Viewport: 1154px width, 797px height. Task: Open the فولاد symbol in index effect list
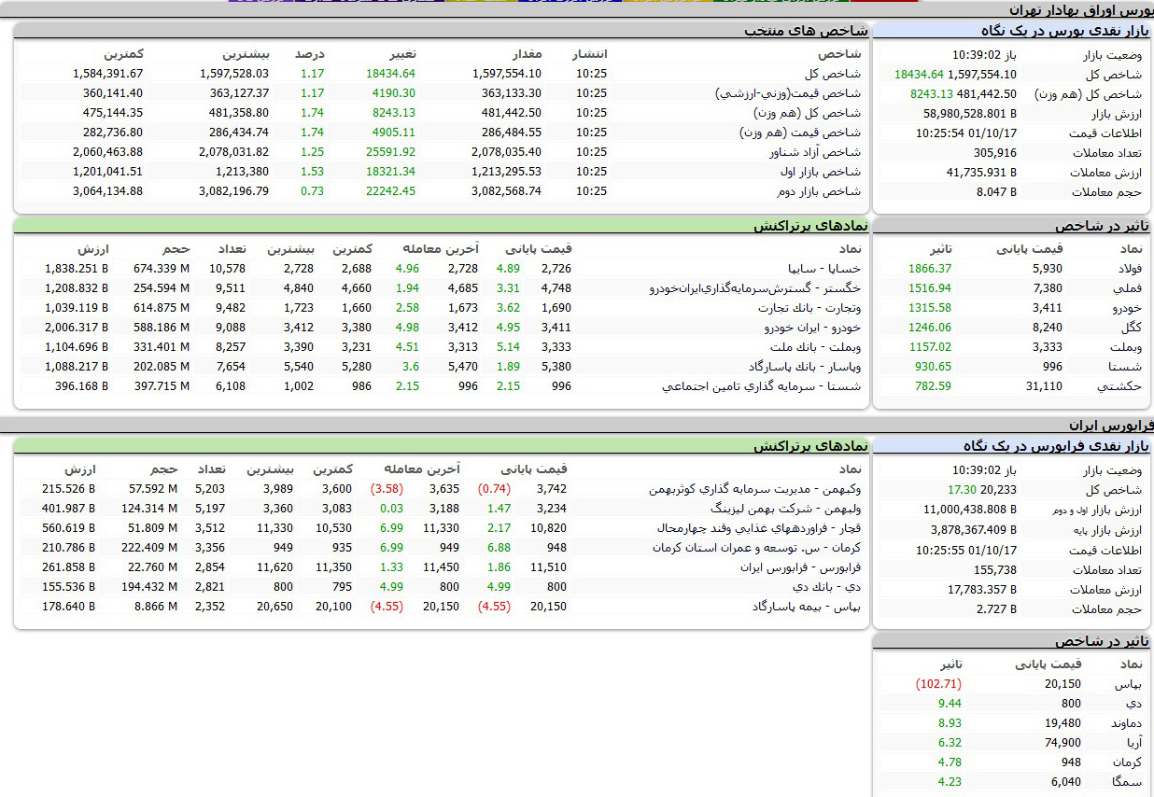(1130, 268)
